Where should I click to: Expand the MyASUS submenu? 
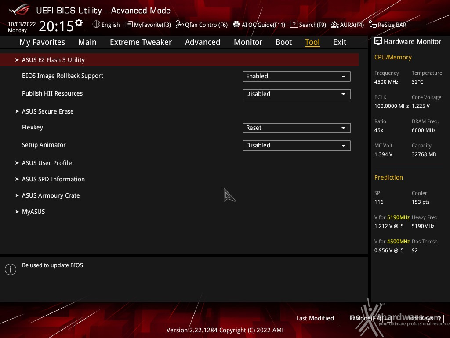pos(33,212)
